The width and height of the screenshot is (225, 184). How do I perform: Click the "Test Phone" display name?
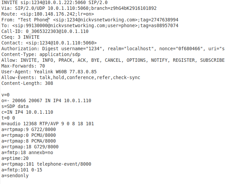(34, 20)
